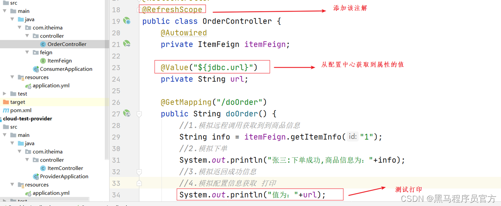Collapse the feign package
The height and width of the screenshot is (206, 501).
[x=27, y=52]
